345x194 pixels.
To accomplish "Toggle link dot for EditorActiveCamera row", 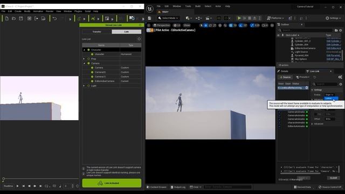I will pyautogui.click(x=92, y=81).
